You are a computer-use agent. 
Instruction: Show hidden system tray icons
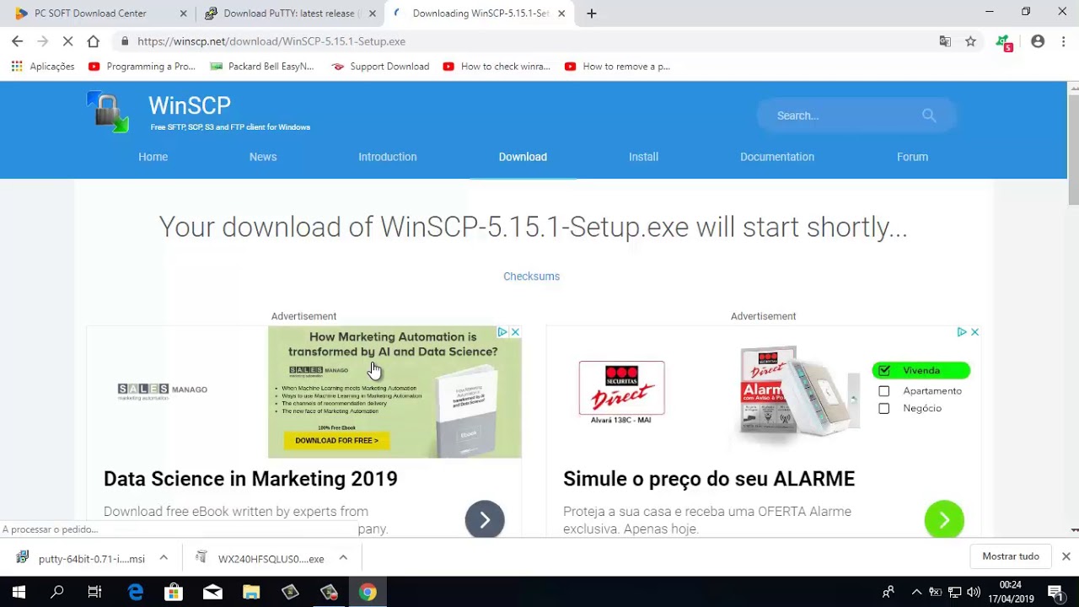tap(916, 593)
